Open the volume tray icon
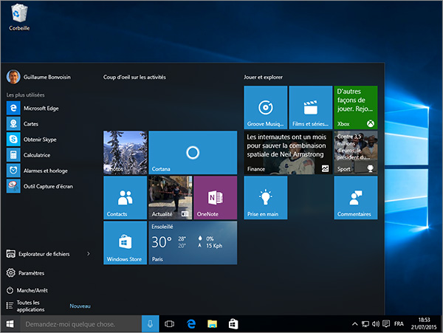 376,324
